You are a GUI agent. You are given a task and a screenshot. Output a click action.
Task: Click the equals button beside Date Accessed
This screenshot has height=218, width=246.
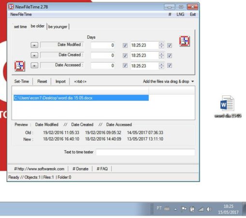point(34,65)
